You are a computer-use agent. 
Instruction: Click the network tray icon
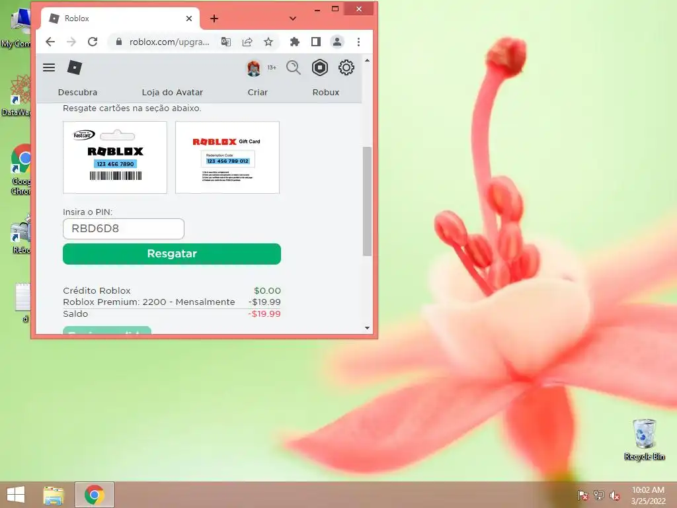(x=598, y=495)
